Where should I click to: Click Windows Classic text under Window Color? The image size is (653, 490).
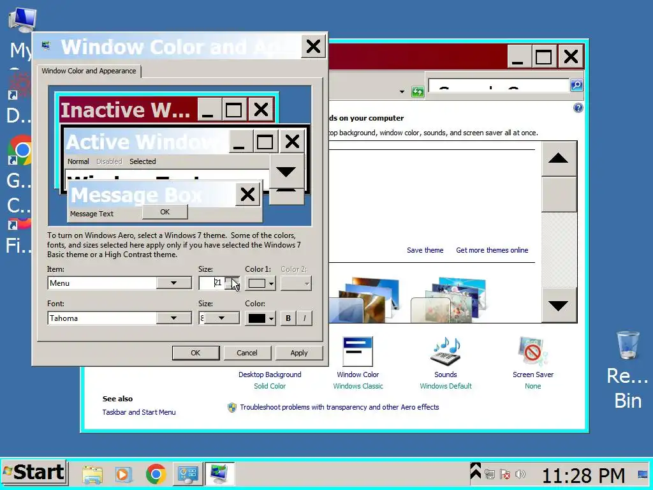[x=358, y=386]
